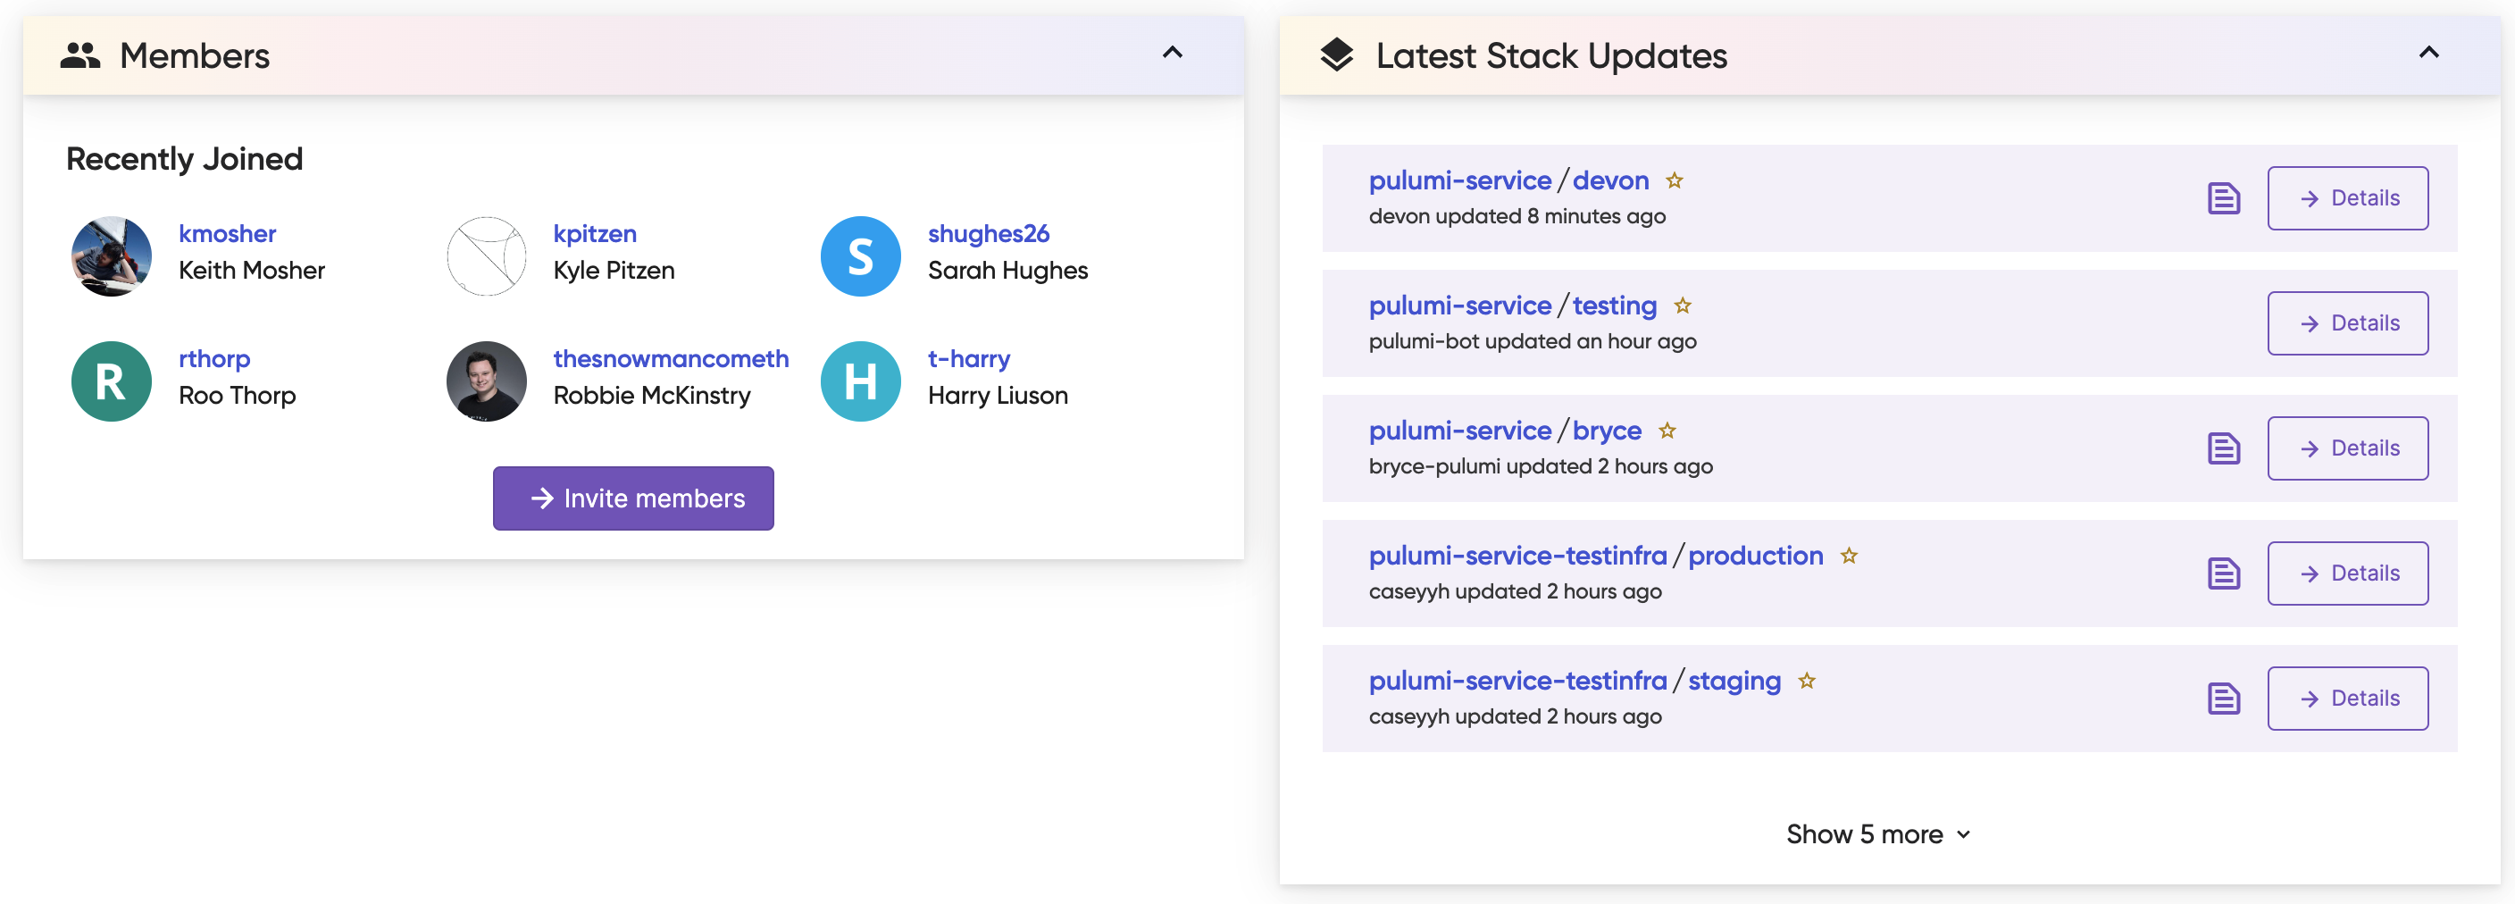Image resolution: width=2515 pixels, height=904 pixels.
Task: Open document icon for devon stack
Action: click(x=2224, y=198)
